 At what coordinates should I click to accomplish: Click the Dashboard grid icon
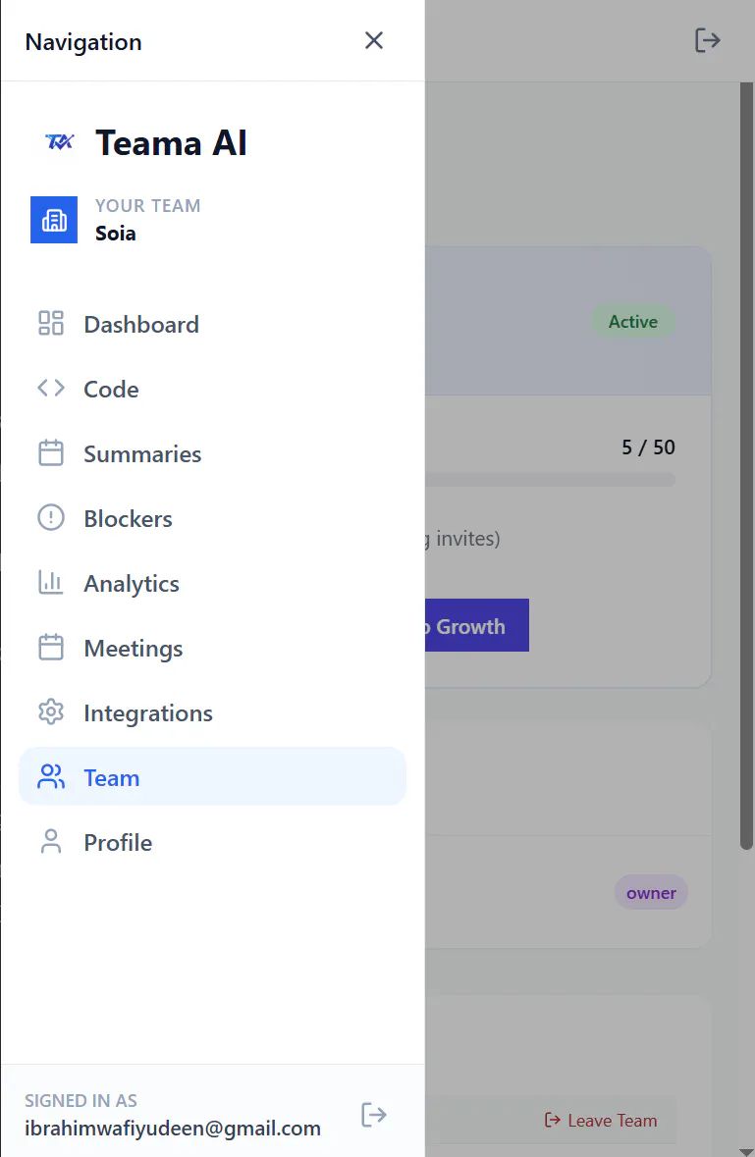tap(51, 323)
